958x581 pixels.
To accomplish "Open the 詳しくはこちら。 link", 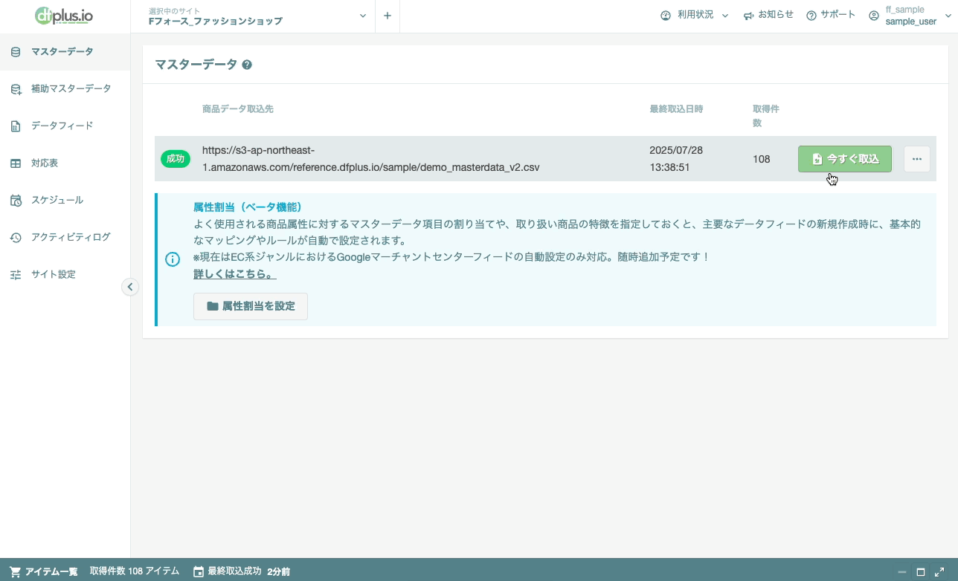I will coord(235,275).
